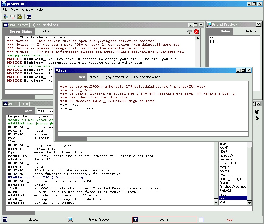Viewport: 264px width, 224px height.
Task: Select lithium in Friend Tracker list
Action: [213, 42]
